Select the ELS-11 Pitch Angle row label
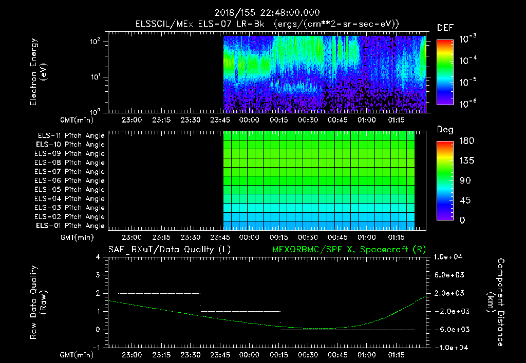 point(71,136)
